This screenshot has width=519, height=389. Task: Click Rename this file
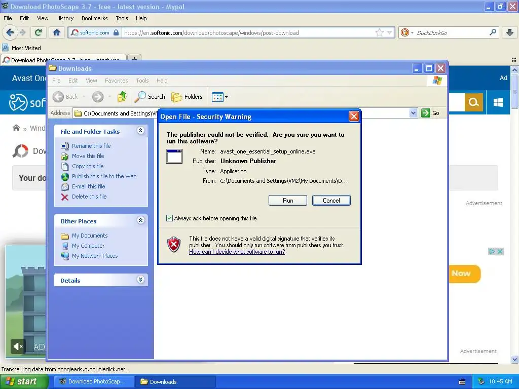(91, 146)
